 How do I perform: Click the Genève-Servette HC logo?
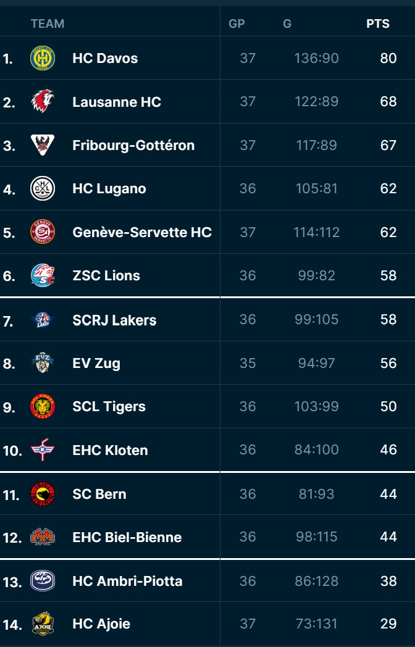(x=43, y=232)
